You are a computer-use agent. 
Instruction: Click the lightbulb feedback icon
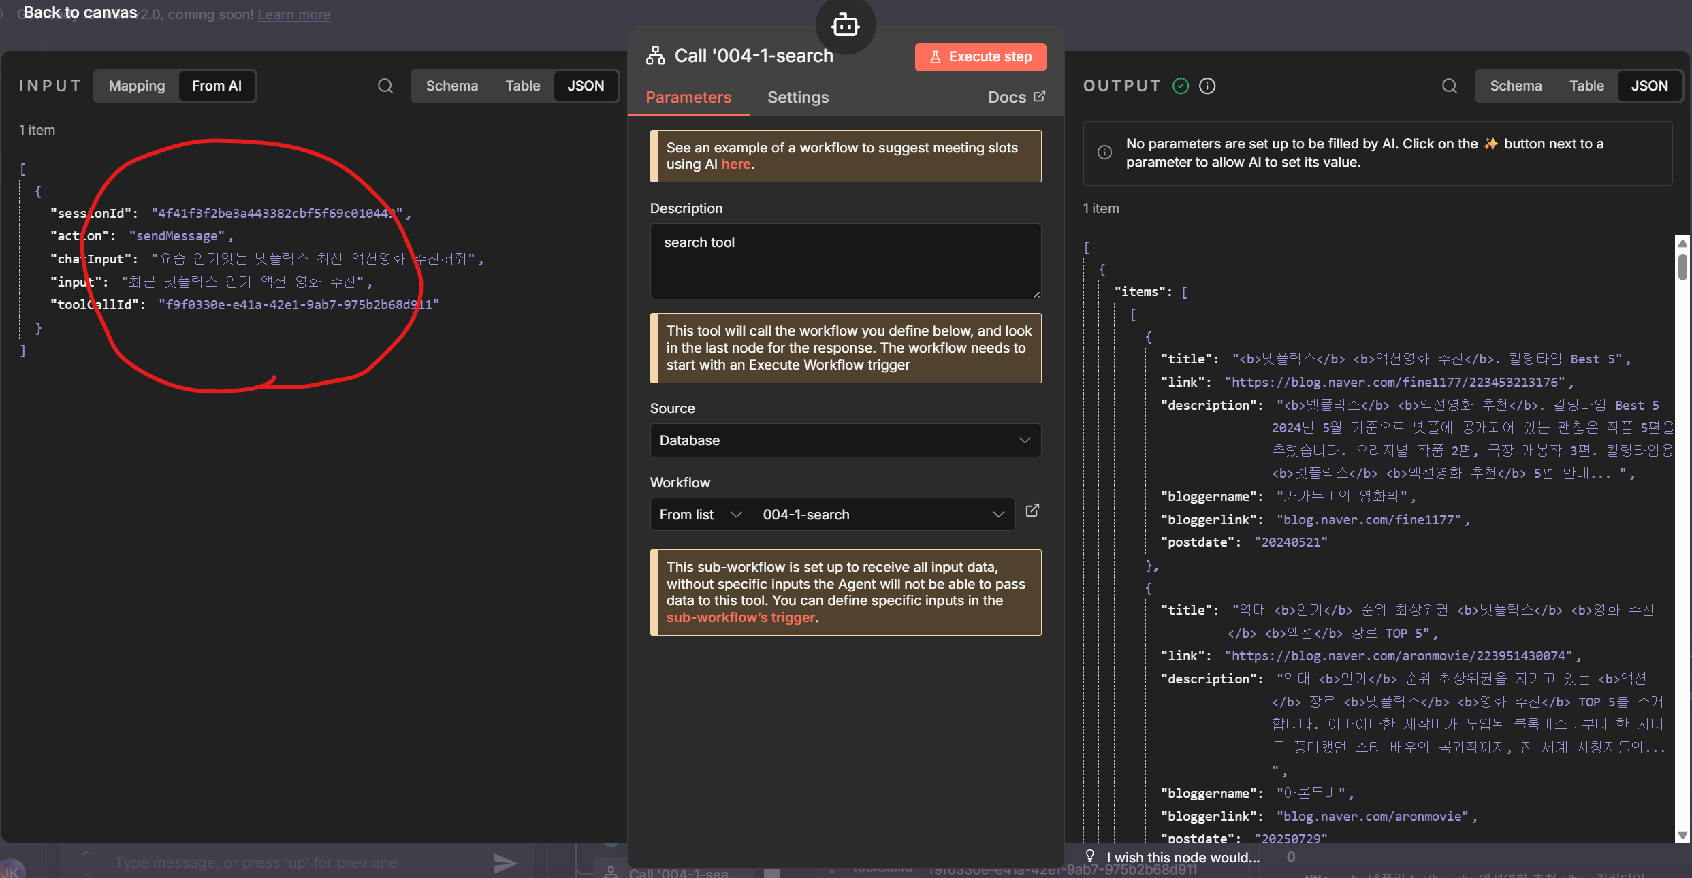click(x=1090, y=856)
